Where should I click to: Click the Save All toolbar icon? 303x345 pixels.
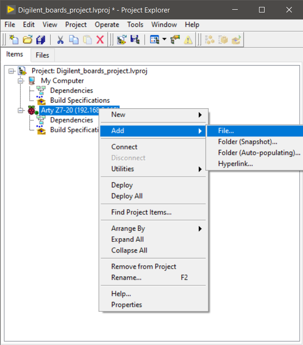41,40
